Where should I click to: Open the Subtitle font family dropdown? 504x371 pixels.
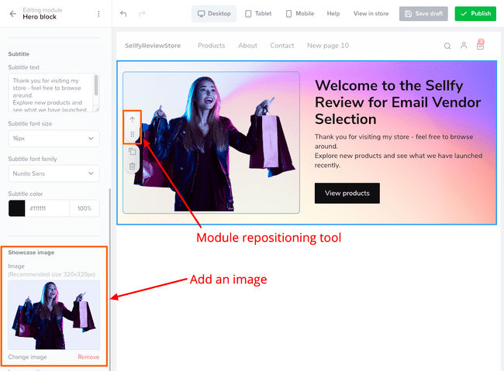pyautogui.click(x=54, y=173)
